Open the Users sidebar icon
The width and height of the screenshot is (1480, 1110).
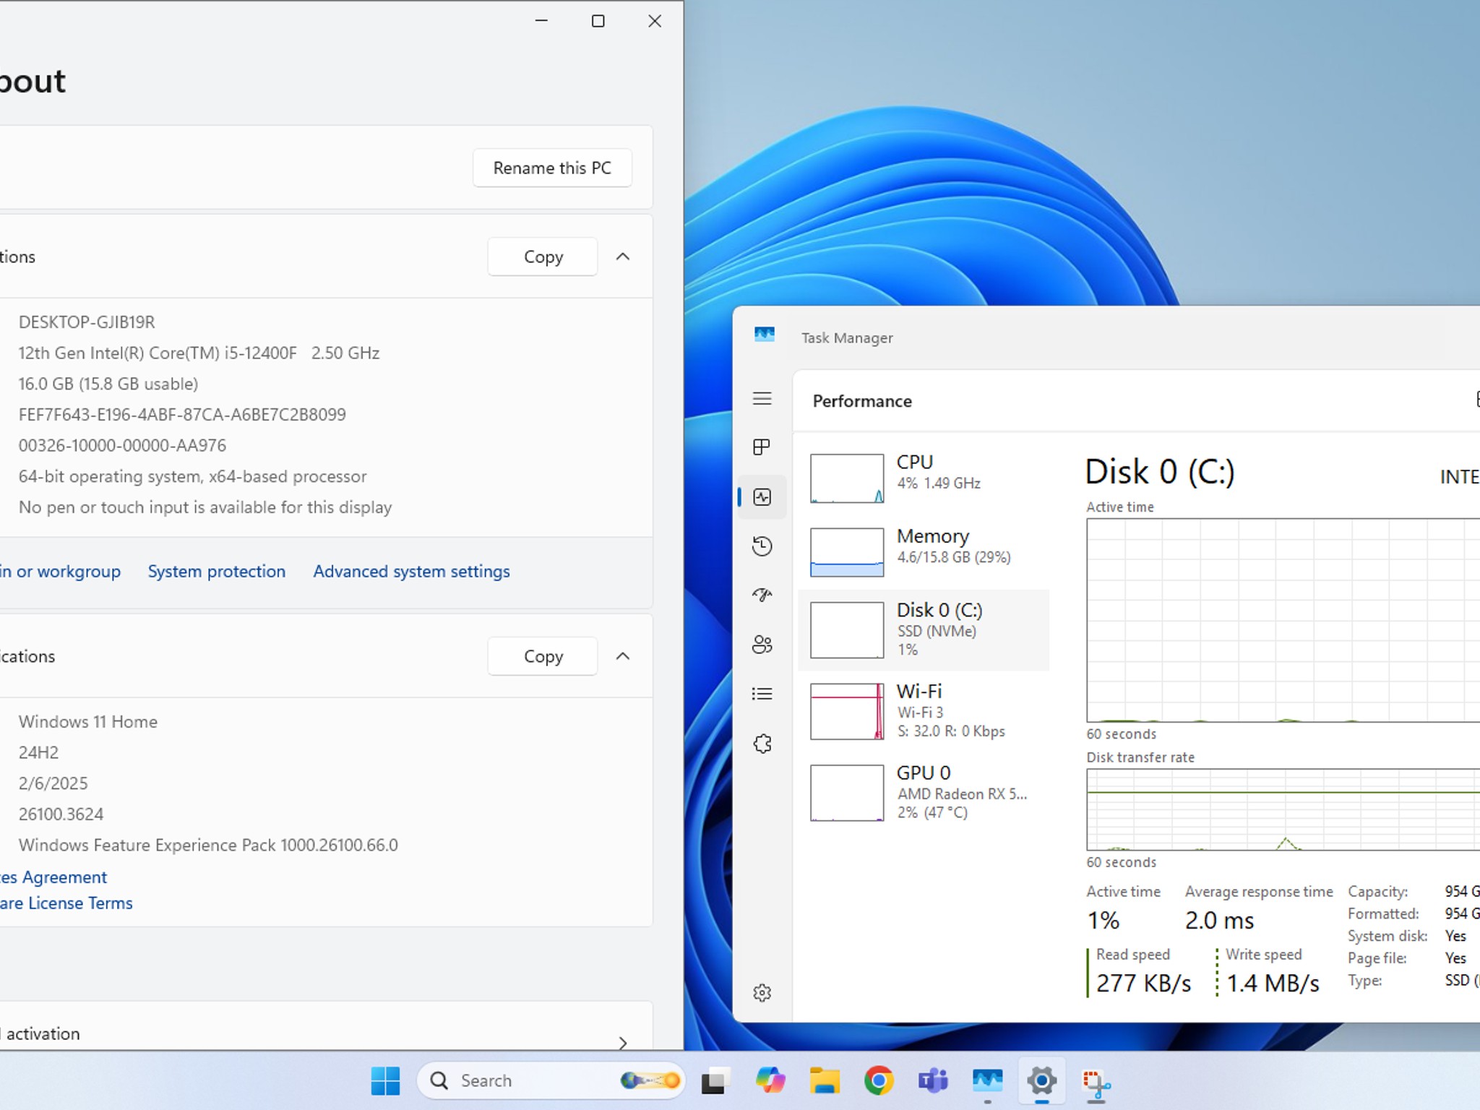[762, 644]
